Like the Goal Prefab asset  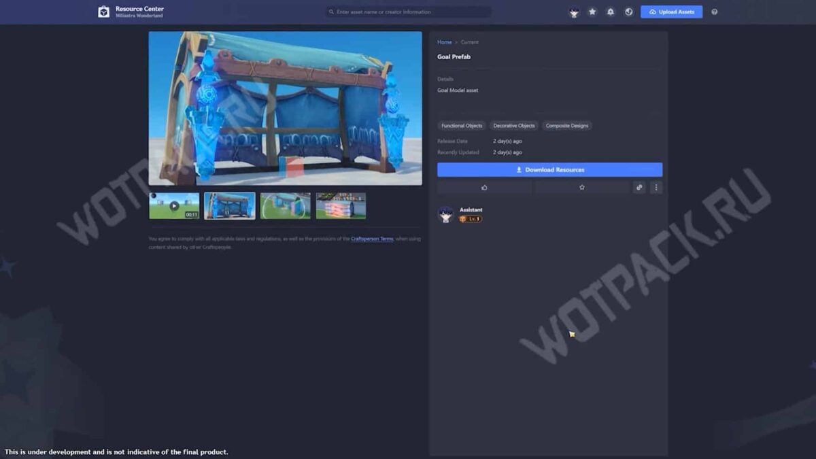(x=484, y=188)
